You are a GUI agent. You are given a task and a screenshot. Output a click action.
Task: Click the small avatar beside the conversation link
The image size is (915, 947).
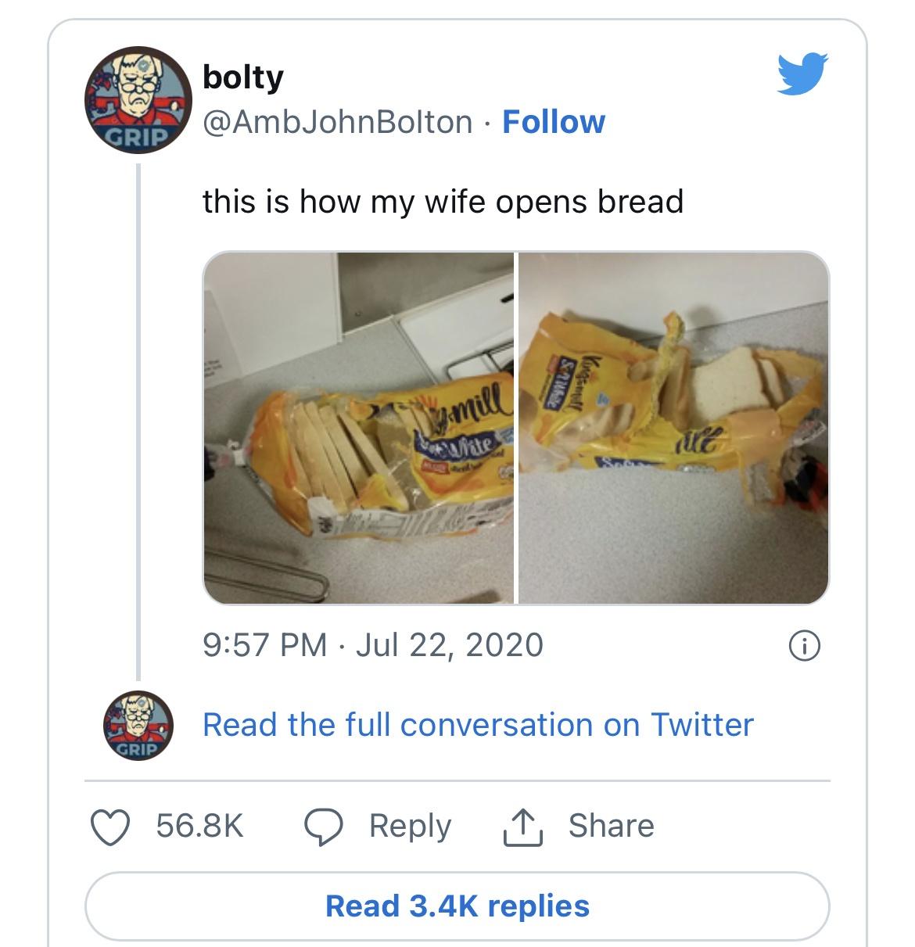click(x=138, y=726)
